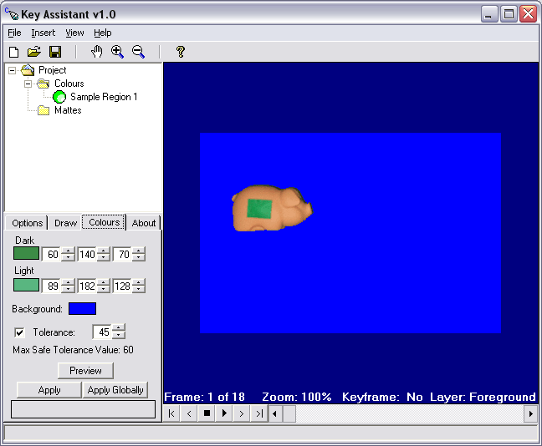Image resolution: width=542 pixels, height=446 pixels.
Task: Select the Pan hand tool
Action: [x=97, y=52]
